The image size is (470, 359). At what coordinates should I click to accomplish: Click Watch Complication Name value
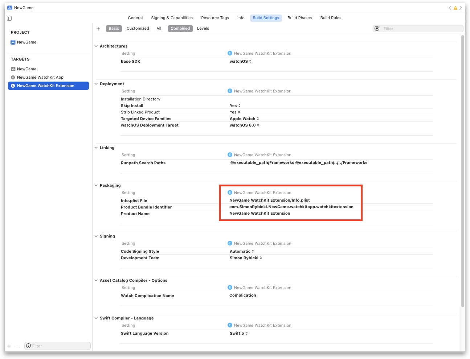coord(243,295)
